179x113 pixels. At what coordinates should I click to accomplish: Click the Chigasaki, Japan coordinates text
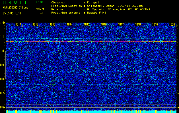(115, 6)
